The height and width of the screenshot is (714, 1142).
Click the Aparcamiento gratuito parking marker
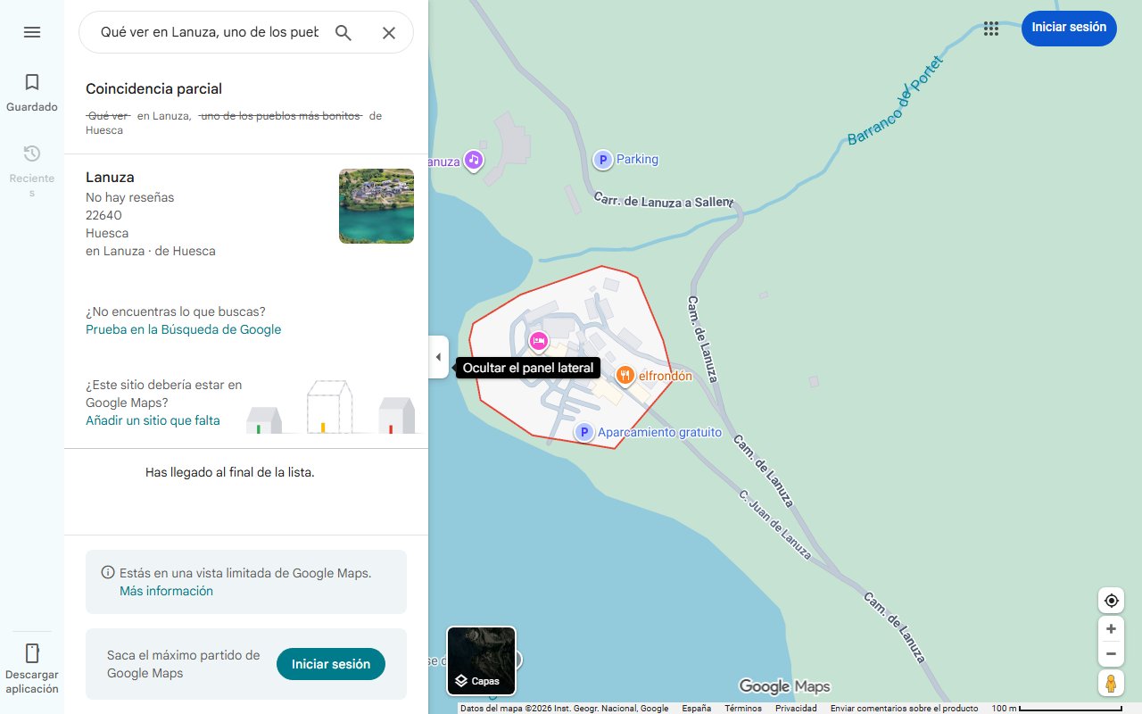pos(584,431)
